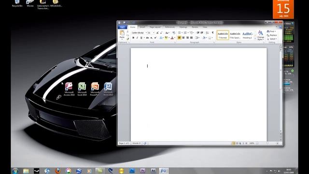Apply the Normal style
The width and height of the screenshot is (309, 174).
223,35
